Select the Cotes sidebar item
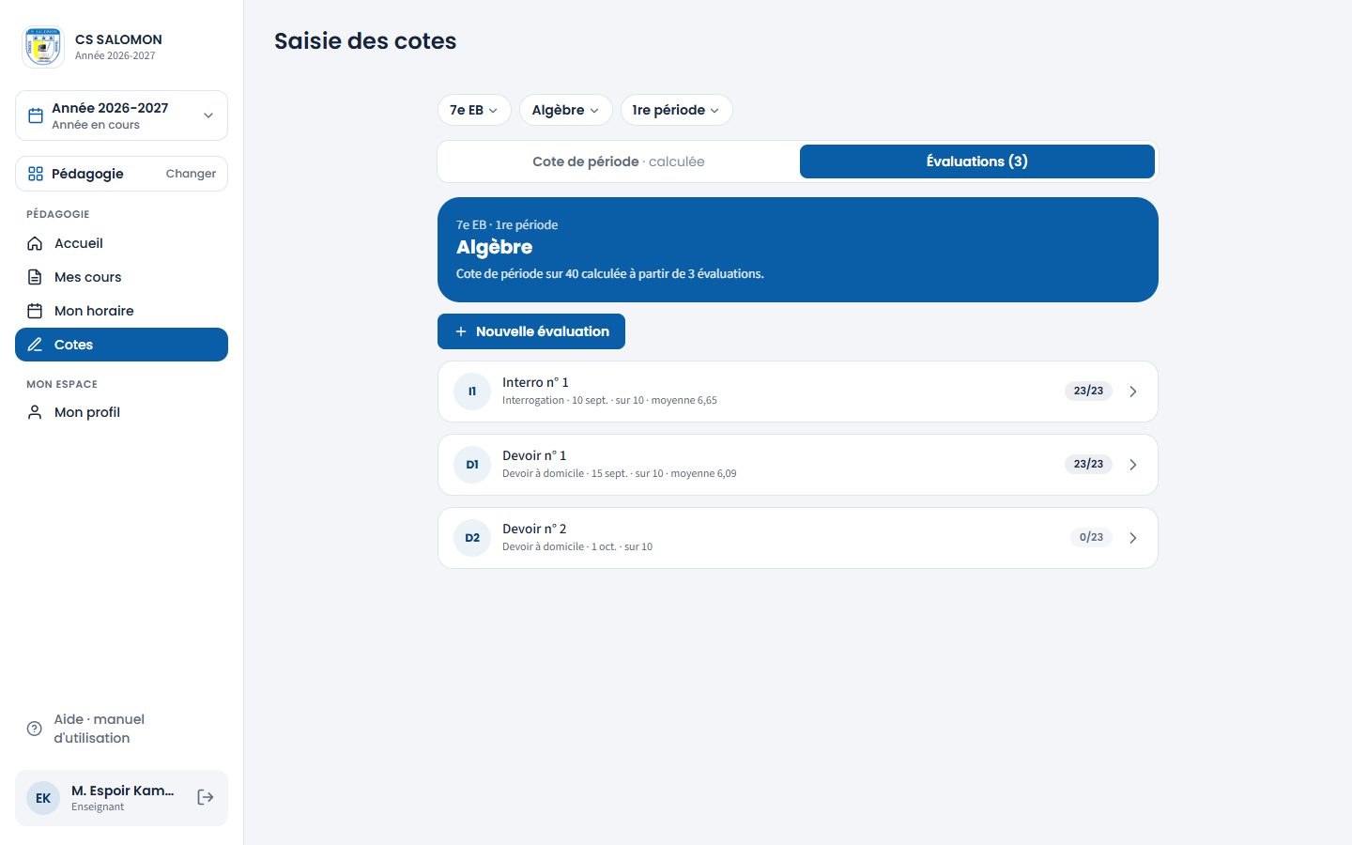Viewport: 1352px width, 845px height. (x=121, y=345)
